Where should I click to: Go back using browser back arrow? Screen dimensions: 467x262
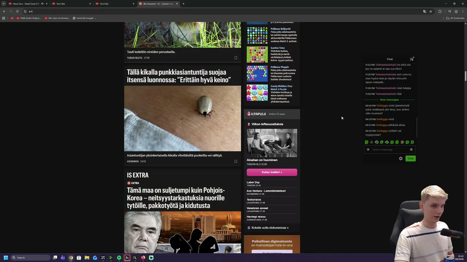click(x=4, y=11)
